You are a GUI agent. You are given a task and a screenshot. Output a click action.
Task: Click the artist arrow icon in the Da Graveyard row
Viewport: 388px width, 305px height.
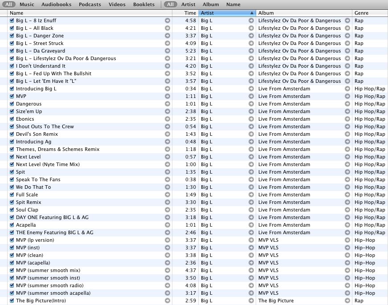pos(251,51)
